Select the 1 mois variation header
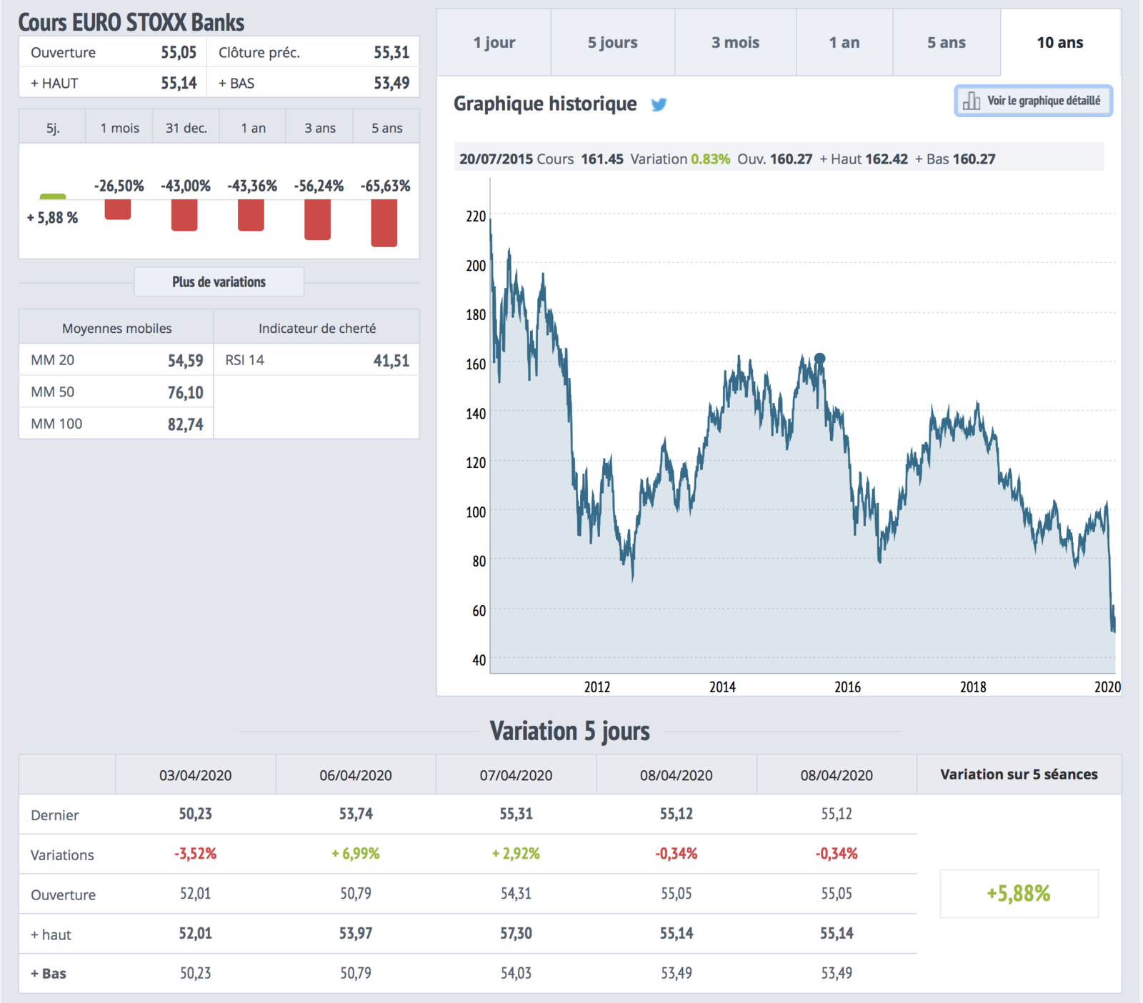The height and width of the screenshot is (1003, 1143). 119,128
